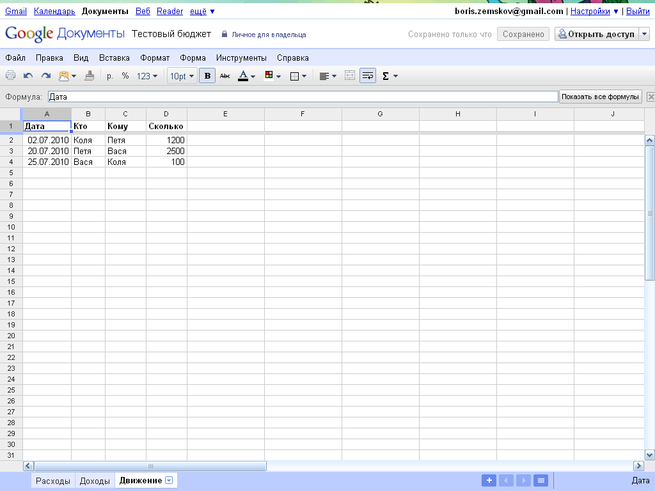Open the Формат menu
Viewport: 655px width, 491px height.
coord(155,58)
